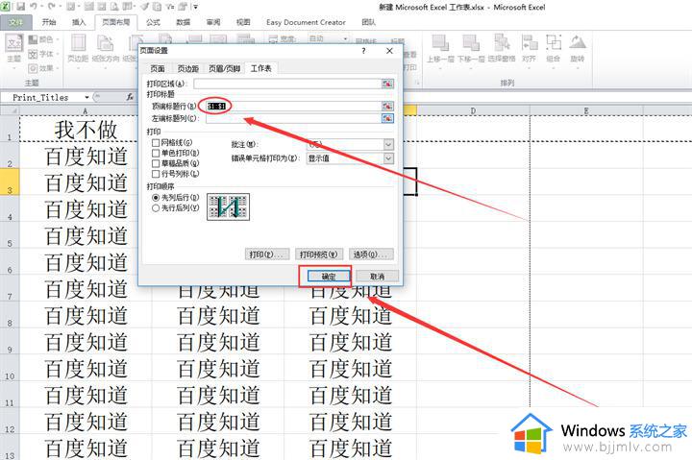Open 审阅 ribbon tab
The height and width of the screenshot is (460, 692).
pos(213,22)
